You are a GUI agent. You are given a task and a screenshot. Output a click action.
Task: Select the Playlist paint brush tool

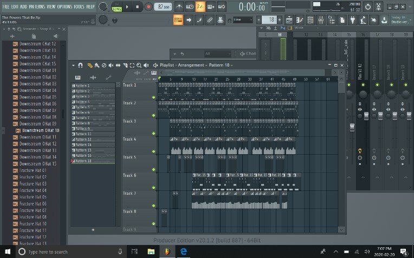tap(97, 65)
